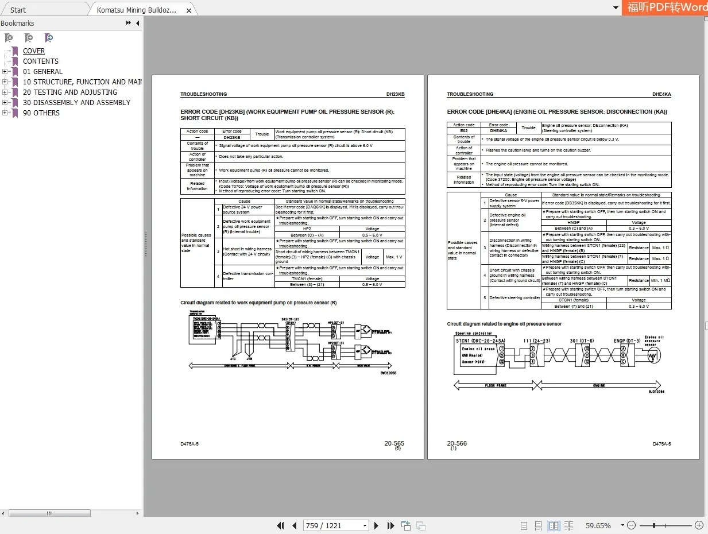This screenshot has width=708, height=534.
Task: Open 10 STRUCTURE, FUNCTION AND MAINTENANCE bookmark
Action: tap(82, 82)
